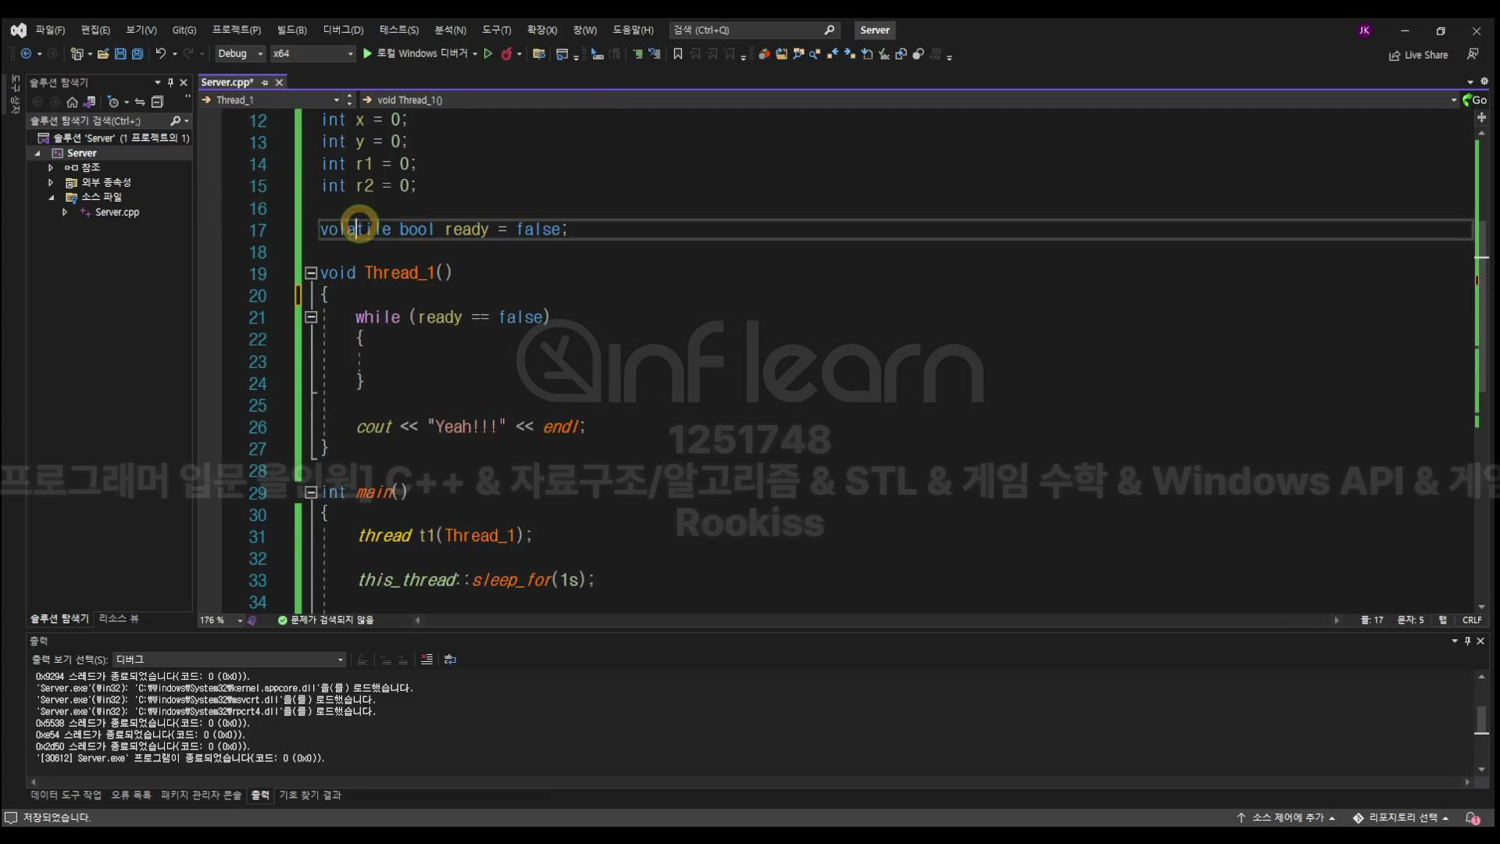Open the 빌드(B) menu
This screenshot has height=844, width=1500.
click(291, 30)
